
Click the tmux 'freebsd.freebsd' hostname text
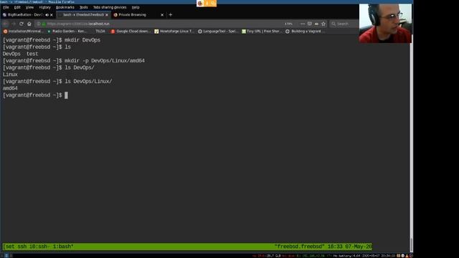coord(300,247)
